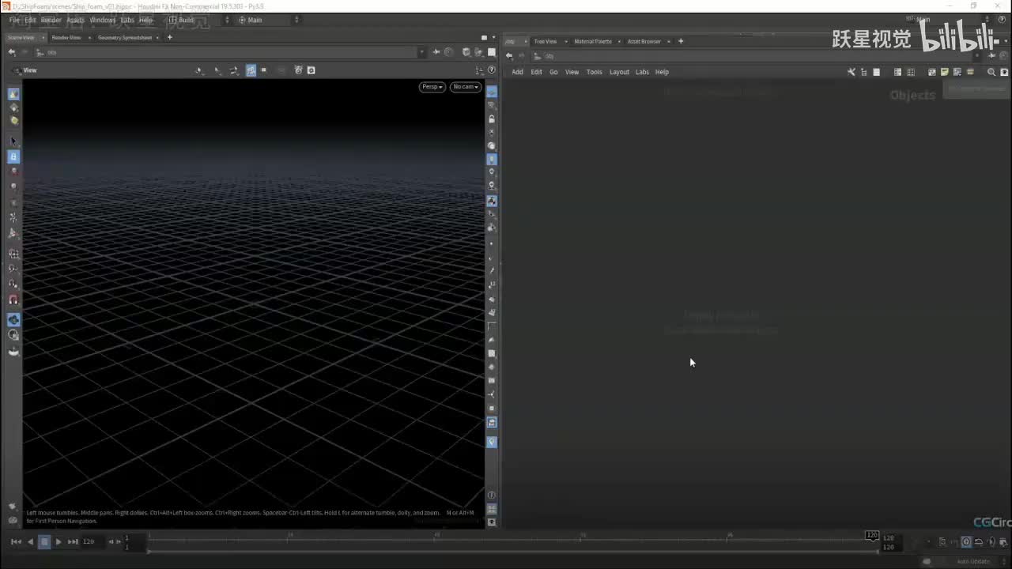Viewport: 1012px width, 569px height.
Task: Activate the highlighted Show Handle tool
Action: 13,157
